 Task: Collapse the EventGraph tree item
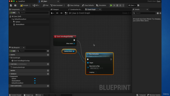point(10,58)
